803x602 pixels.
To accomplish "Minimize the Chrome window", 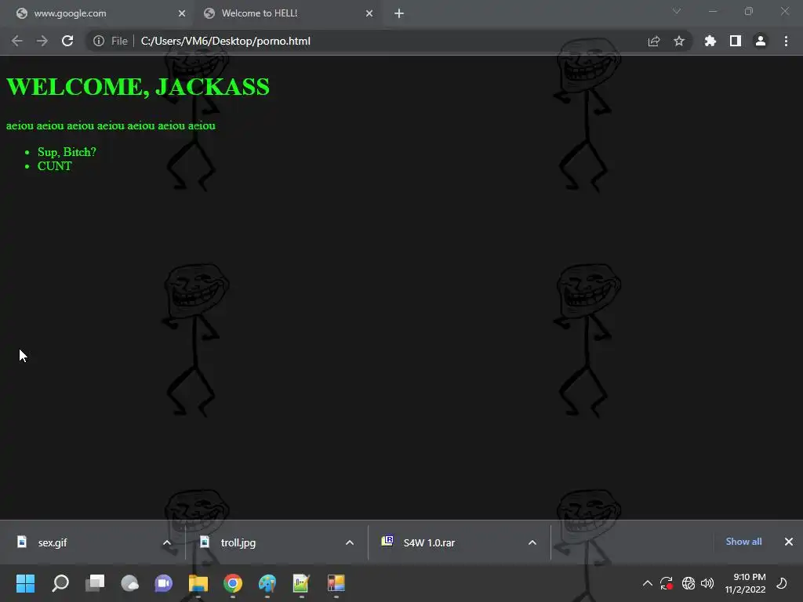I will pyautogui.click(x=712, y=11).
